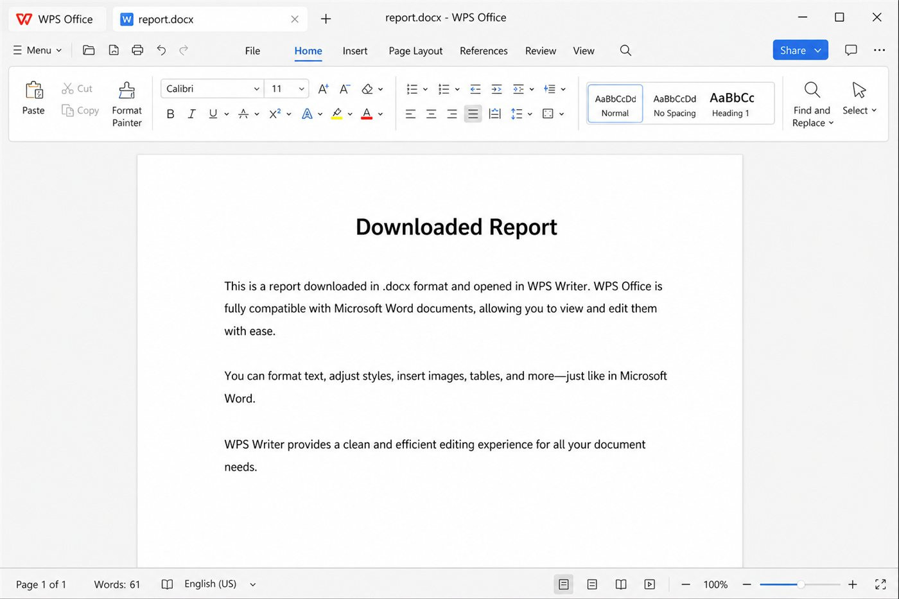Toggle Italic formatting
The image size is (899, 599).
click(191, 114)
